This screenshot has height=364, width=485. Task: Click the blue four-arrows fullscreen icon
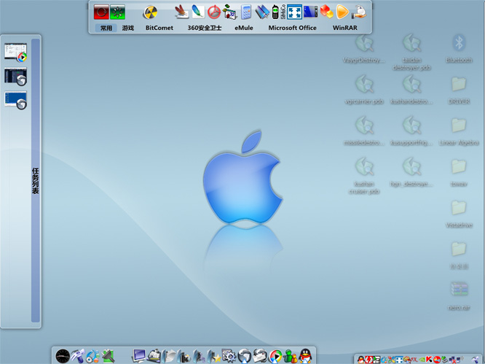click(294, 12)
